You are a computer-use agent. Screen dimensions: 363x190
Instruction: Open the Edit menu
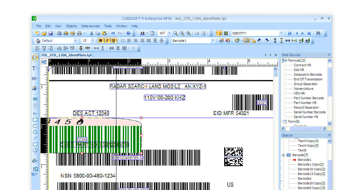coord(48,26)
